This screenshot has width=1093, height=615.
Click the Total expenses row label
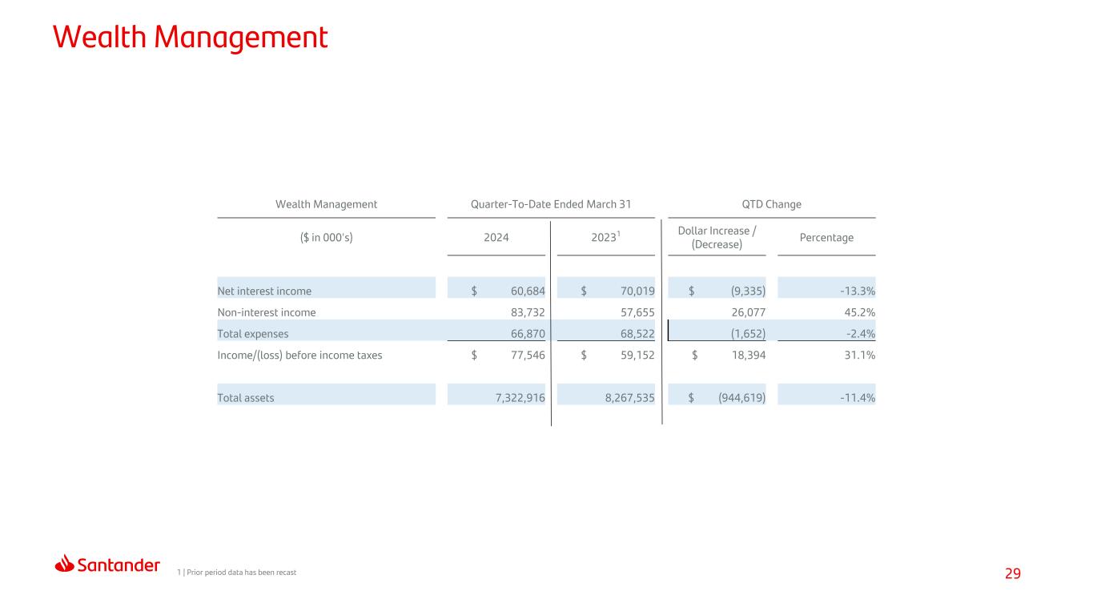pos(253,333)
